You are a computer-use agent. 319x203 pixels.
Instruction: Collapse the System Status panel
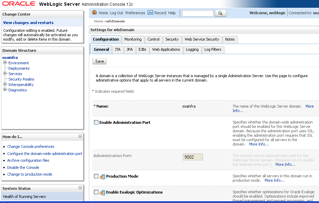[80, 188]
